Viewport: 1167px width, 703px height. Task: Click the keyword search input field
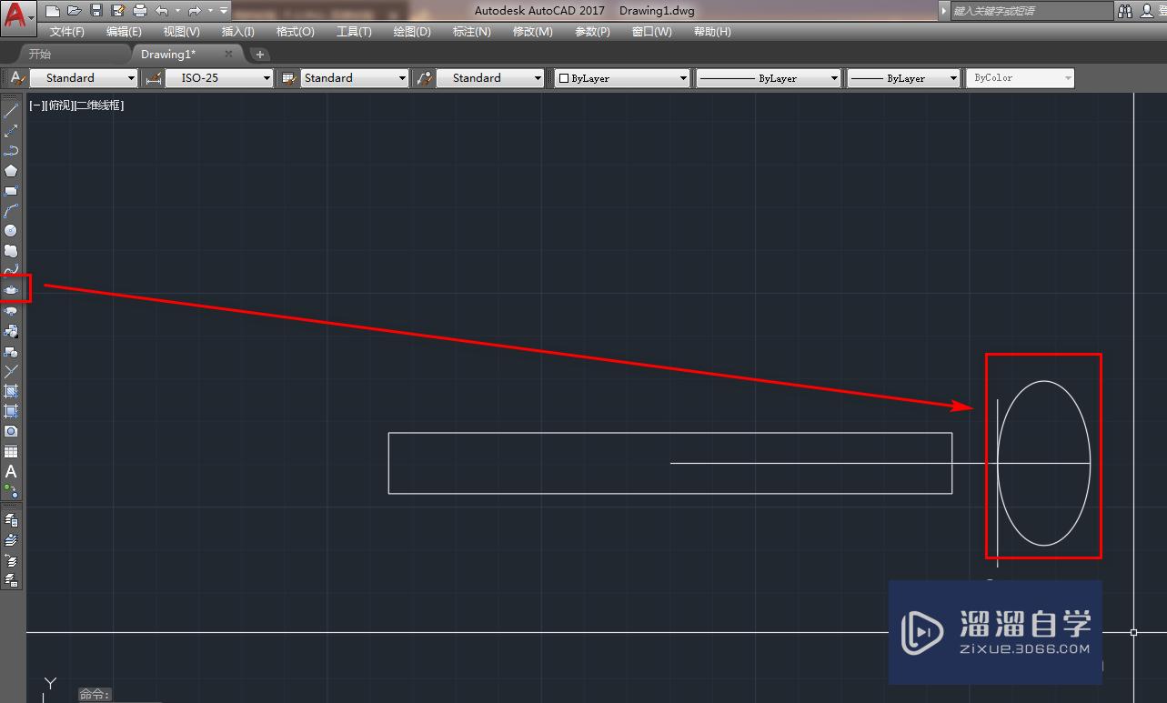(1031, 11)
